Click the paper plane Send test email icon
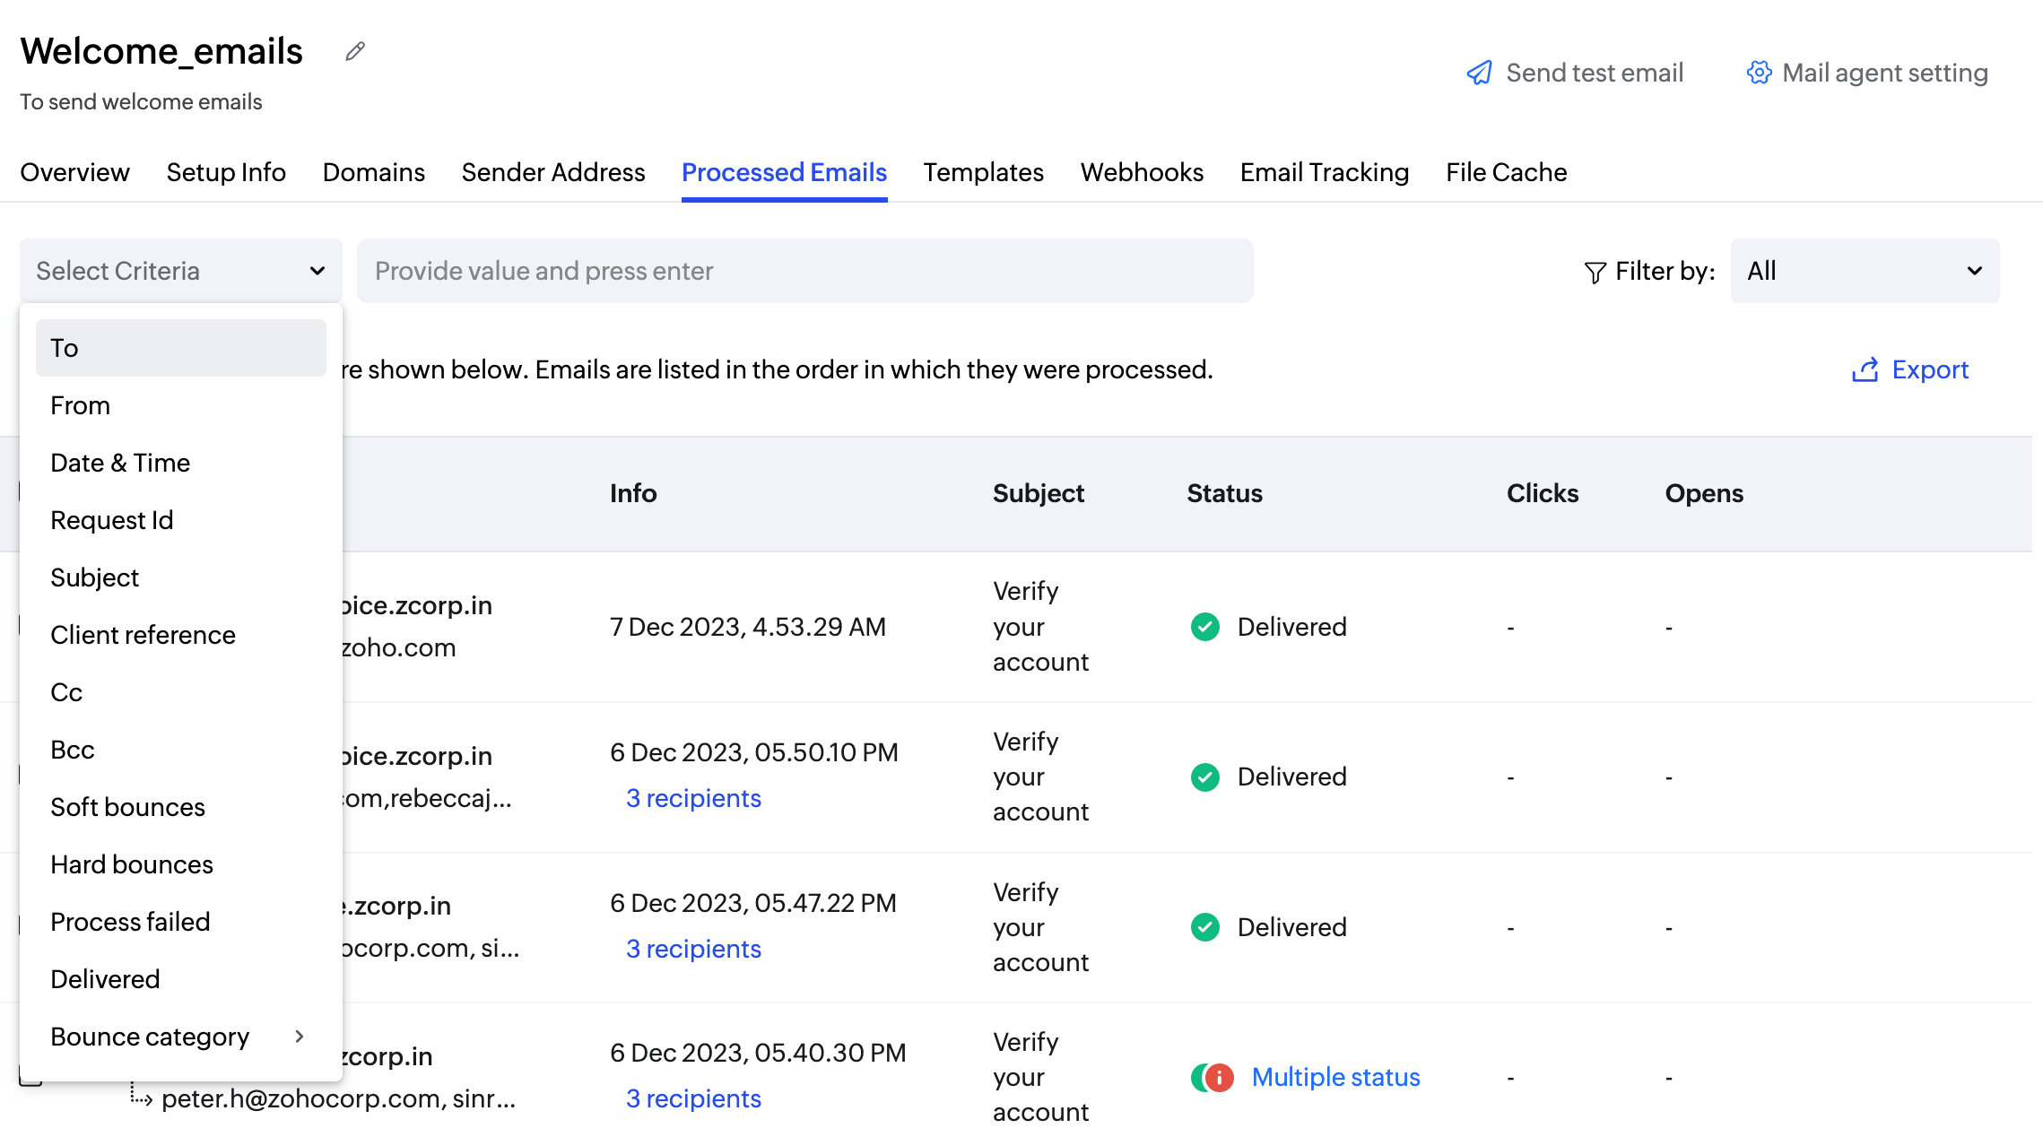 pos(1479,73)
